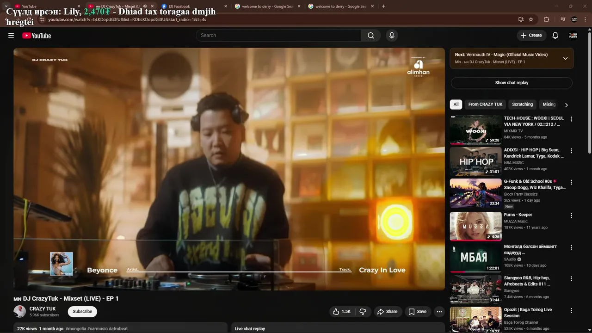
Task: Click the #mongolia hashtag
Action: click(x=76, y=329)
